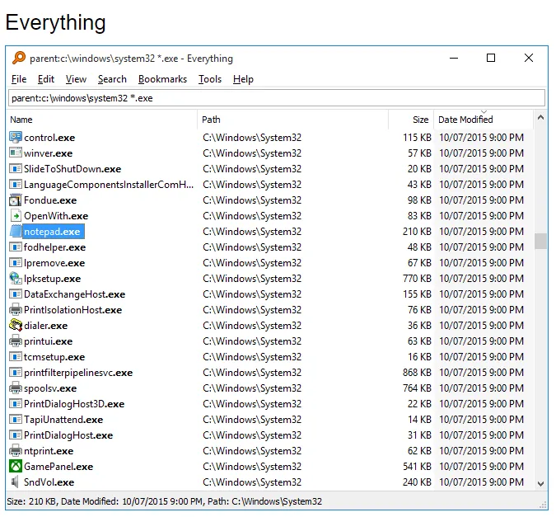The image size is (556, 517).
Task: Click the OpenWith.exe green arrow icon
Action: pyautogui.click(x=16, y=216)
